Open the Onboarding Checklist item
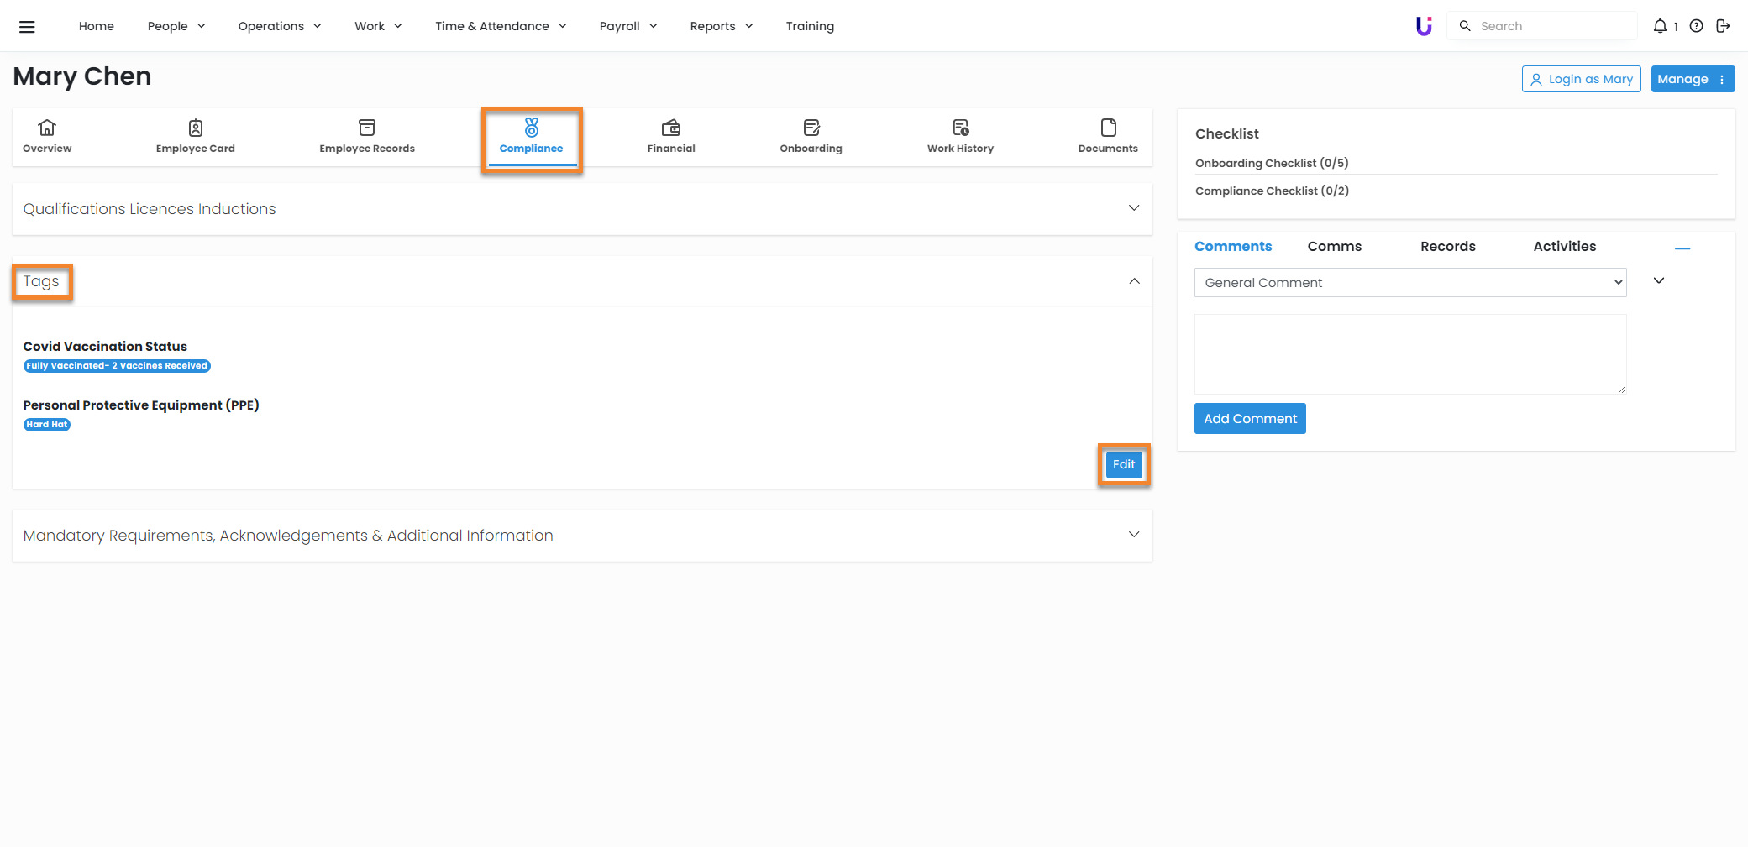The height and width of the screenshot is (847, 1748). pyautogui.click(x=1271, y=163)
